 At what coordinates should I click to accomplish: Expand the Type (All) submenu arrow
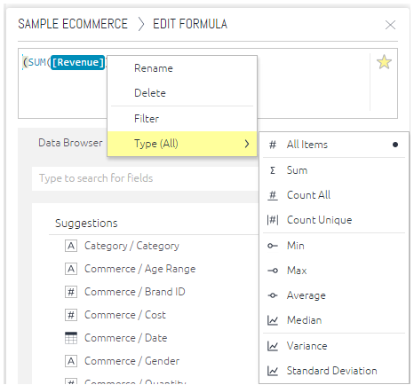247,144
